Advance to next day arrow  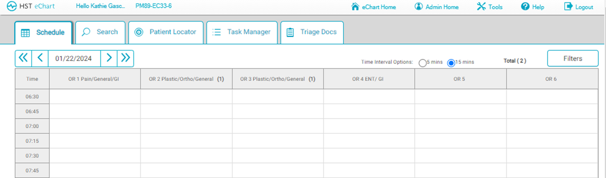pos(109,58)
